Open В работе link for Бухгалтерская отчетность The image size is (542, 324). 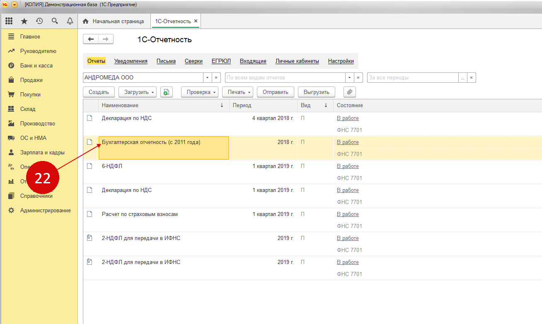348,142
